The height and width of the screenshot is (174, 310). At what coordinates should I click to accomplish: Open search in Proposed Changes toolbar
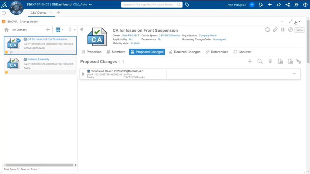(x=260, y=61)
